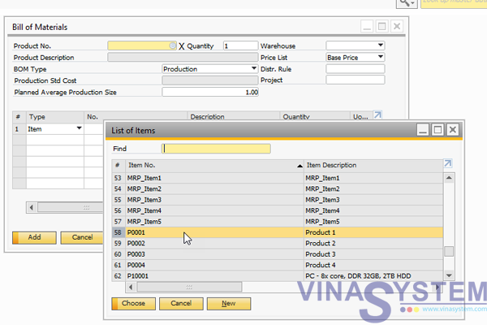Image resolution: width=487 pixels, height=325 pixels.
Task: Click Product 4 description cell
Action: click(373, 266)
